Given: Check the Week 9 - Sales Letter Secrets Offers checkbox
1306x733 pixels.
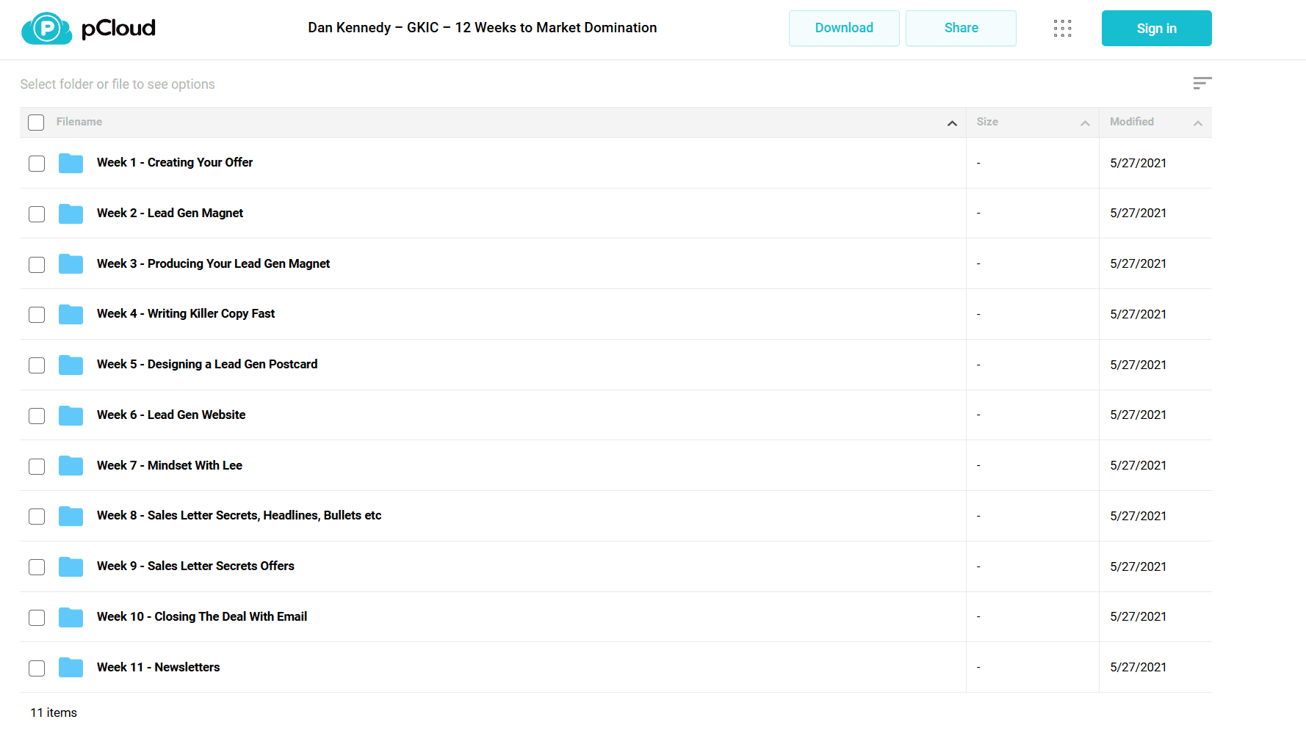Looking at the screenshot, I should pos(37,567).
